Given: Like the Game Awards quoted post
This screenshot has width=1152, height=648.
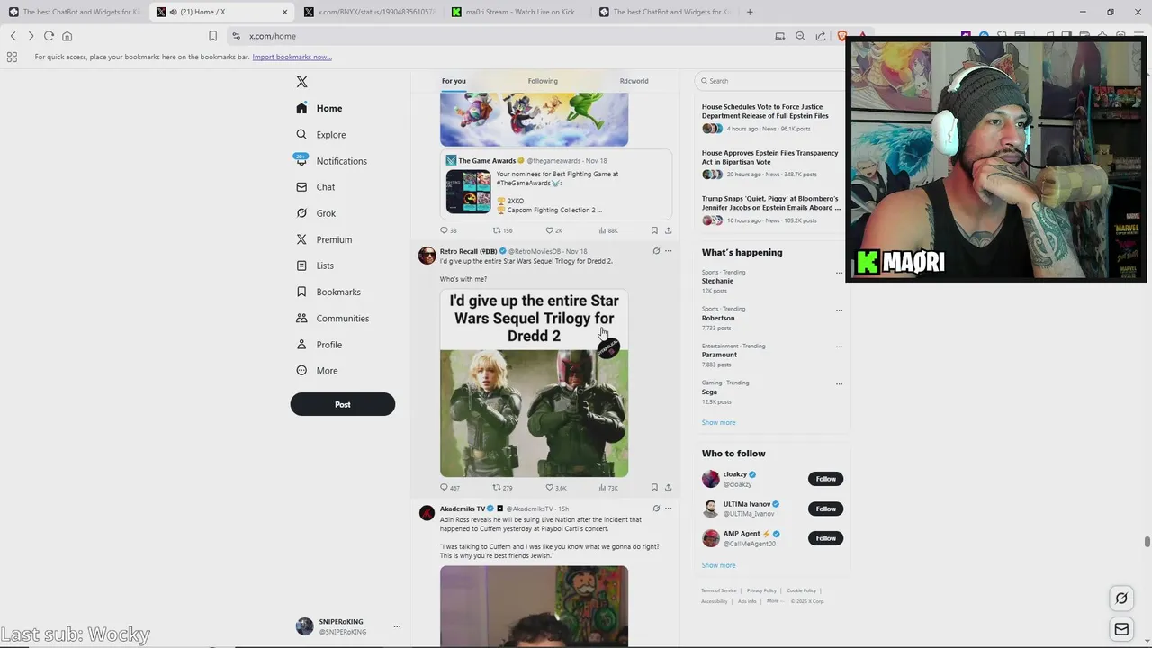Looking at the screenshot, I should 553,230.
